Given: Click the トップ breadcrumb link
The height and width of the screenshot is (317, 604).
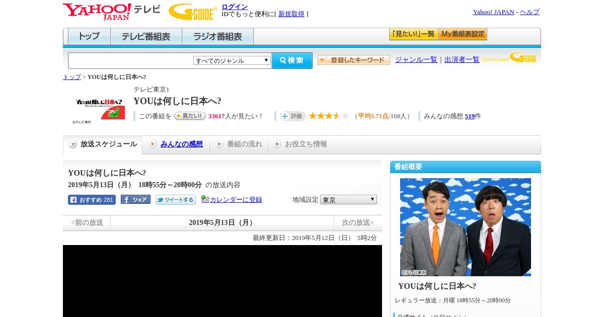Looking at the screenshot, I should [72, 77].
